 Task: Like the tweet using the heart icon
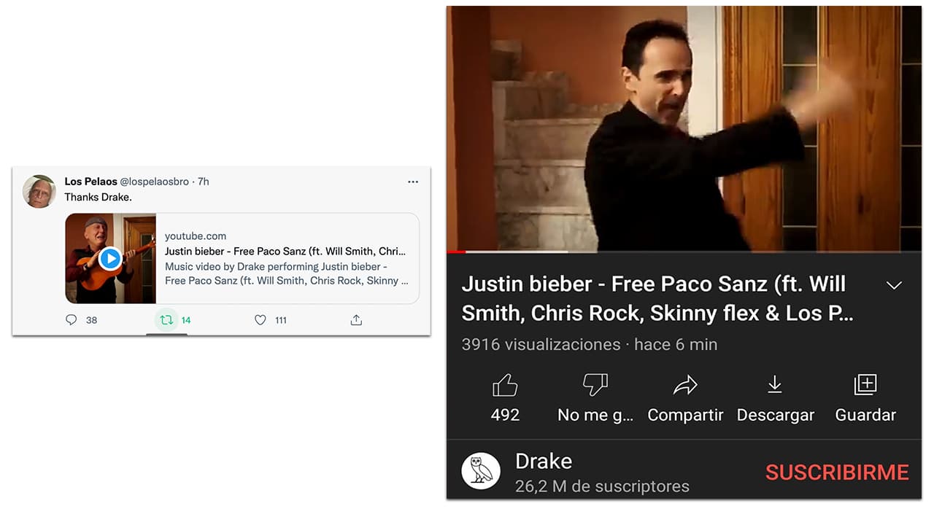point(260,319)
